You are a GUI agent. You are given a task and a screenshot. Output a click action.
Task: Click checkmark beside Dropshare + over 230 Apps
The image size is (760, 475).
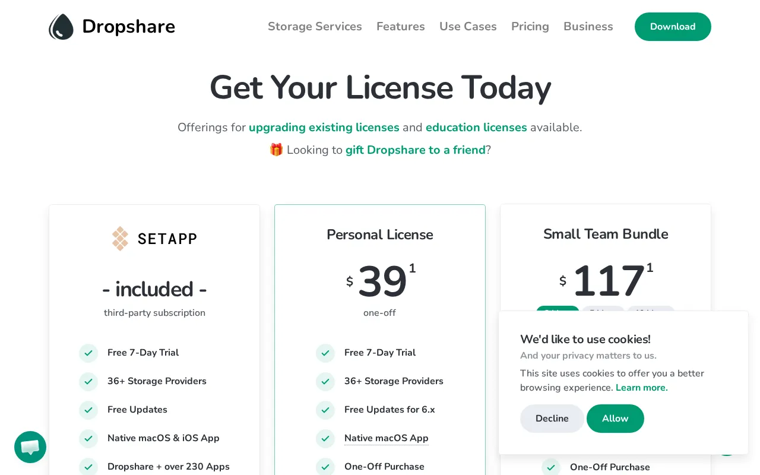click(x=88, y=467)
